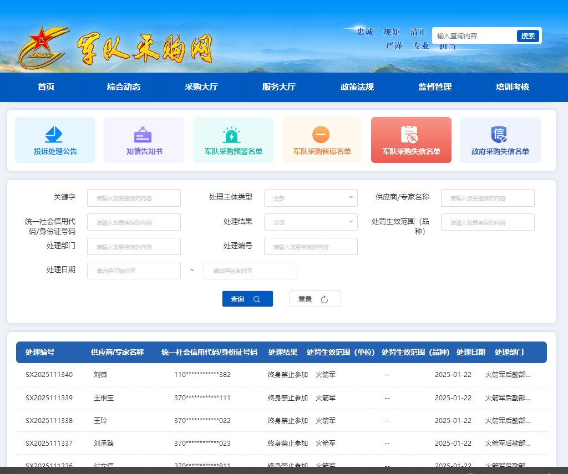Screen dimensions: 568x474
Task: Open the 处理结果 dropdown
Action: [311, 222]
